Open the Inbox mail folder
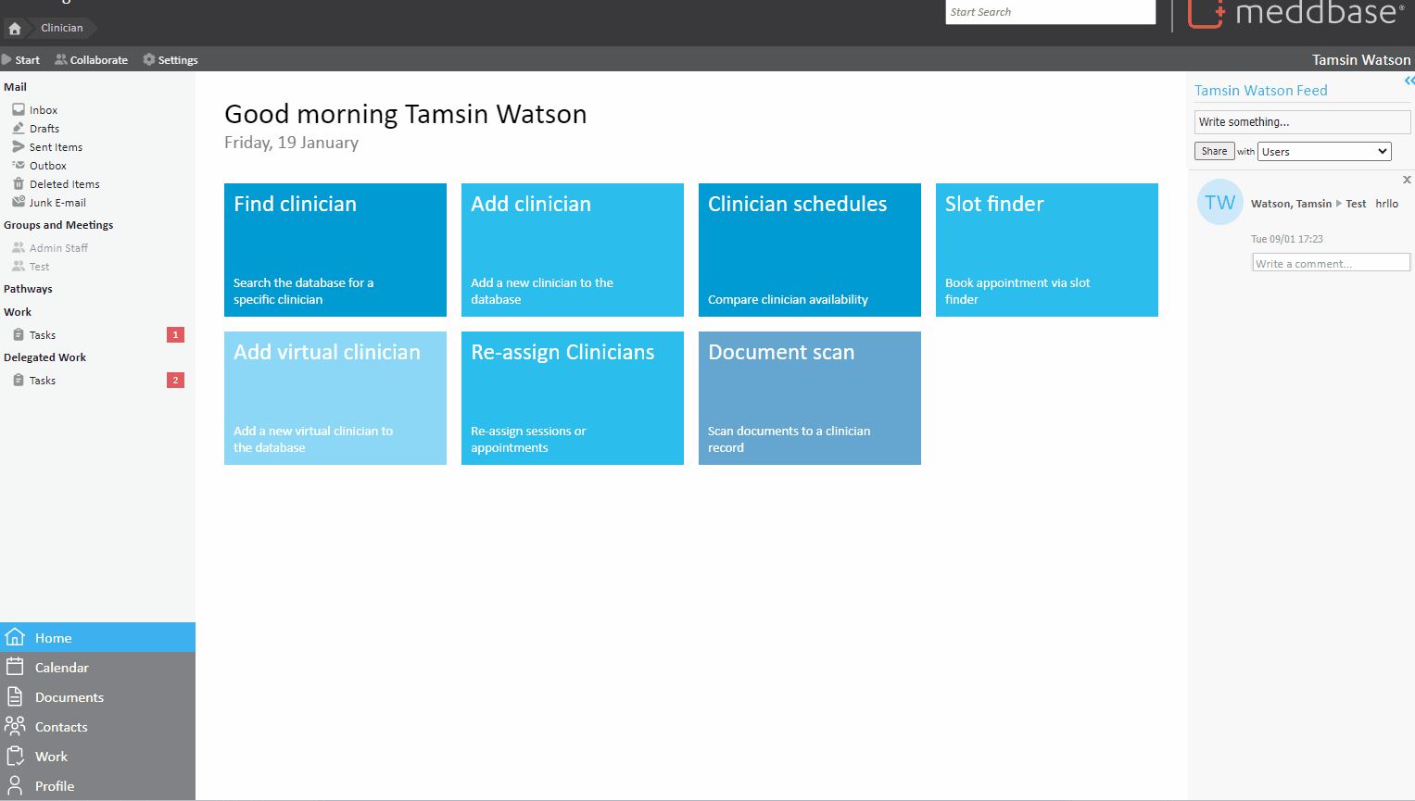 click(43, 110)
